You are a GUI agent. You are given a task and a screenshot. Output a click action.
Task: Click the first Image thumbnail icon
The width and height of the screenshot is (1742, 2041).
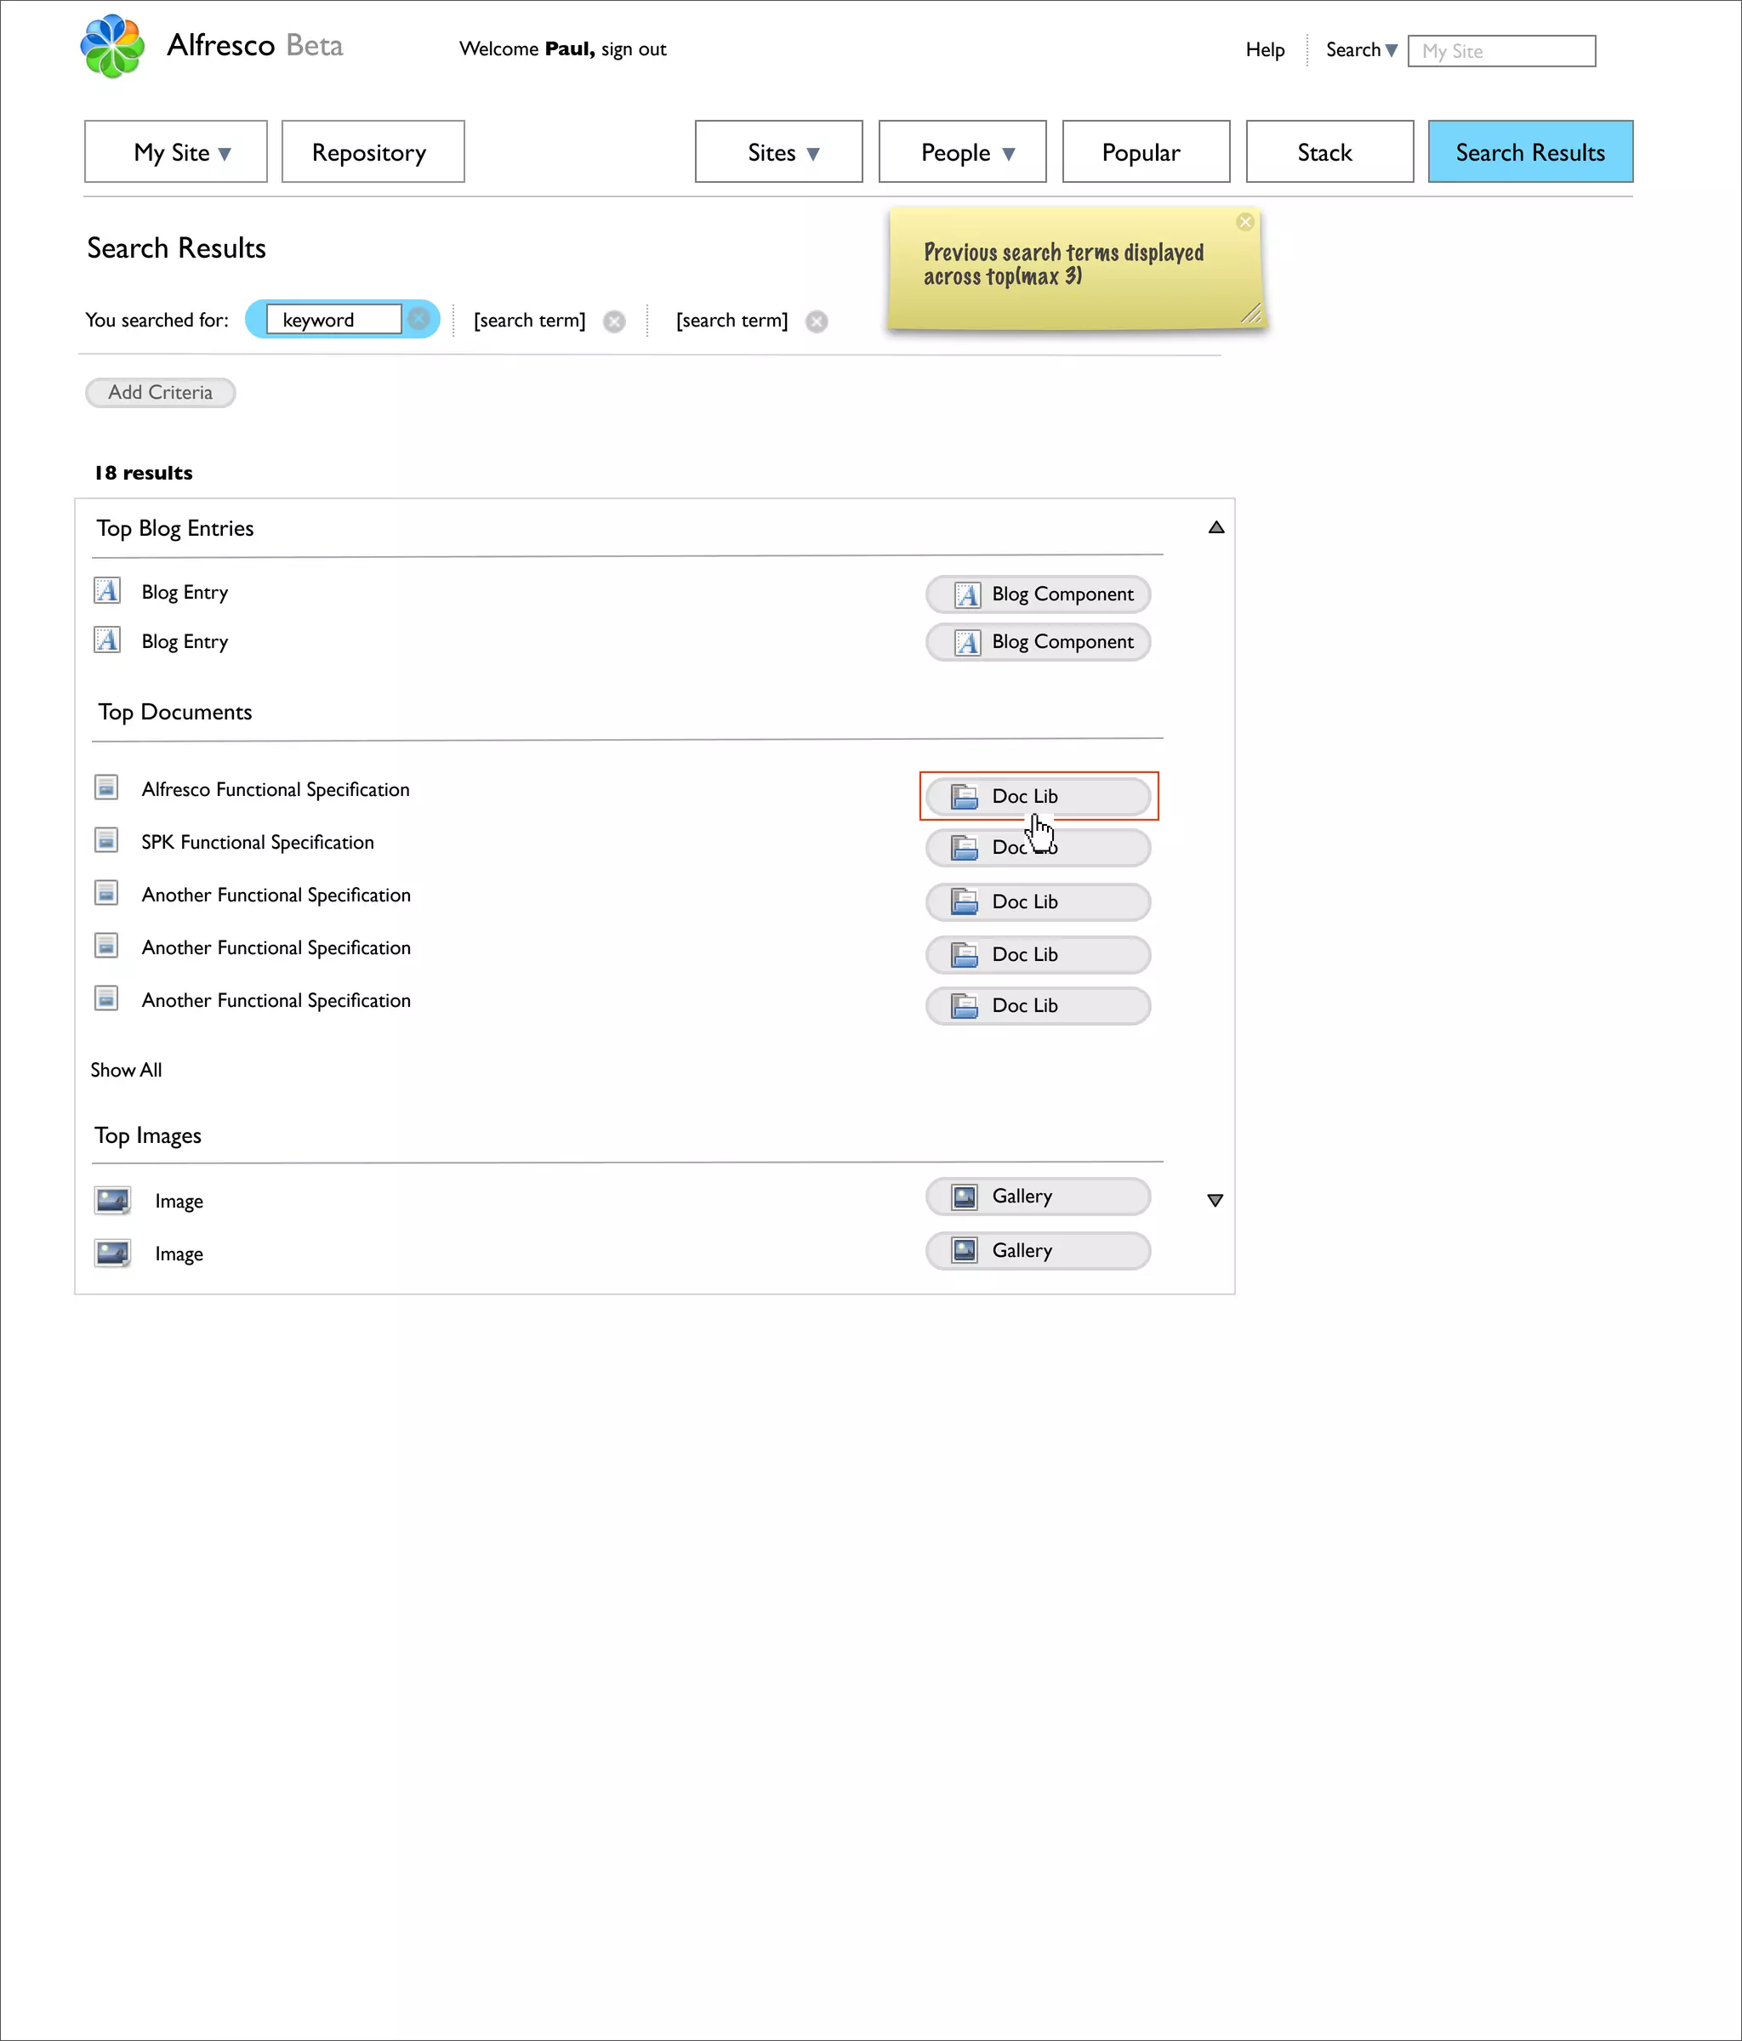coord(112,1200)
